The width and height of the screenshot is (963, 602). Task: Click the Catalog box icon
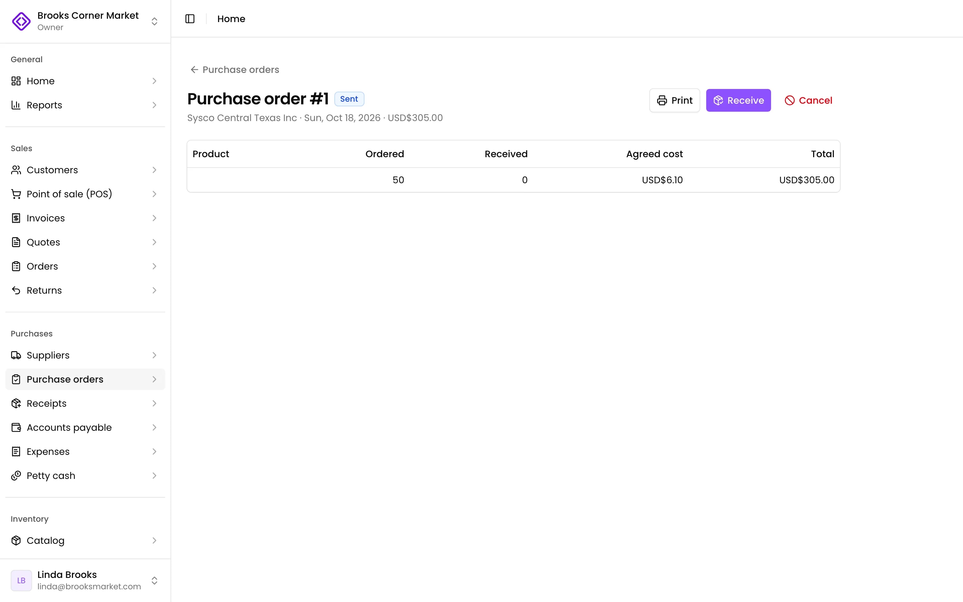tap(16, 540)
